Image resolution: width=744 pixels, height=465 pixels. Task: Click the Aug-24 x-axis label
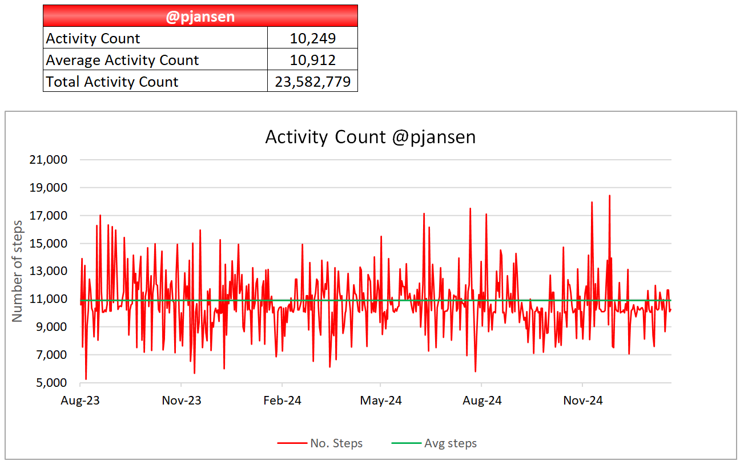(x=482, y=401)
